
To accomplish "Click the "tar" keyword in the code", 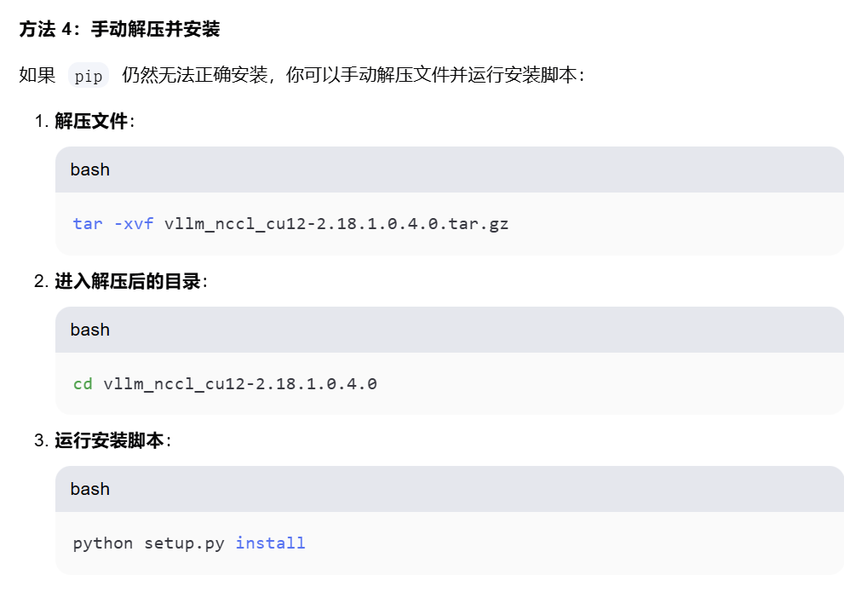I will (88, 224).
